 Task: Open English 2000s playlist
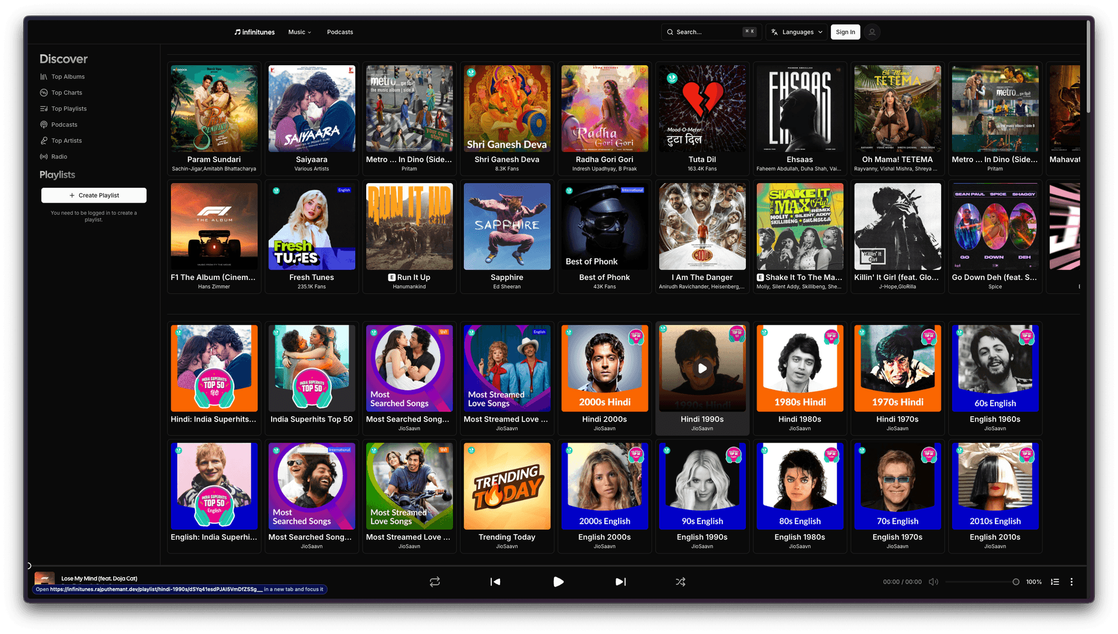604,487
